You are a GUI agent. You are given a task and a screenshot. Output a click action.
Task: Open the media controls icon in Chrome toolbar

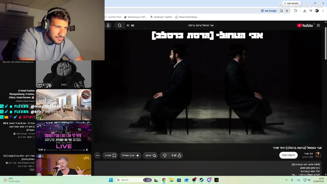pos(311,11)
